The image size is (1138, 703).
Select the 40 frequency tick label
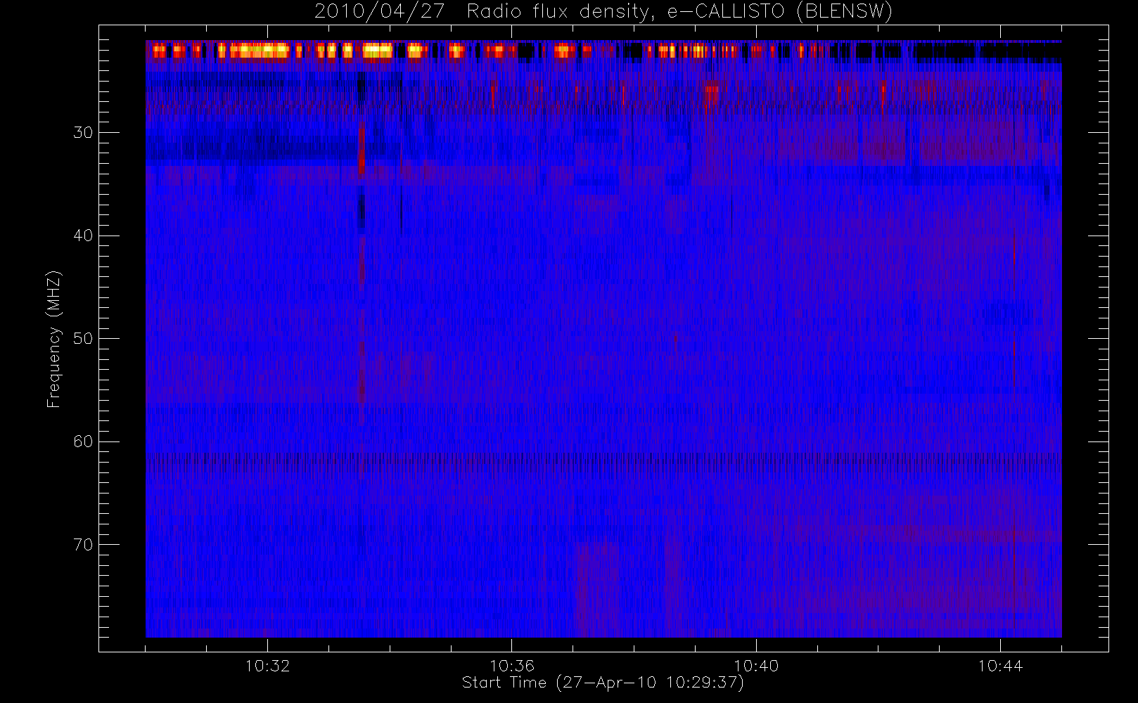click(x=83, y=236)
